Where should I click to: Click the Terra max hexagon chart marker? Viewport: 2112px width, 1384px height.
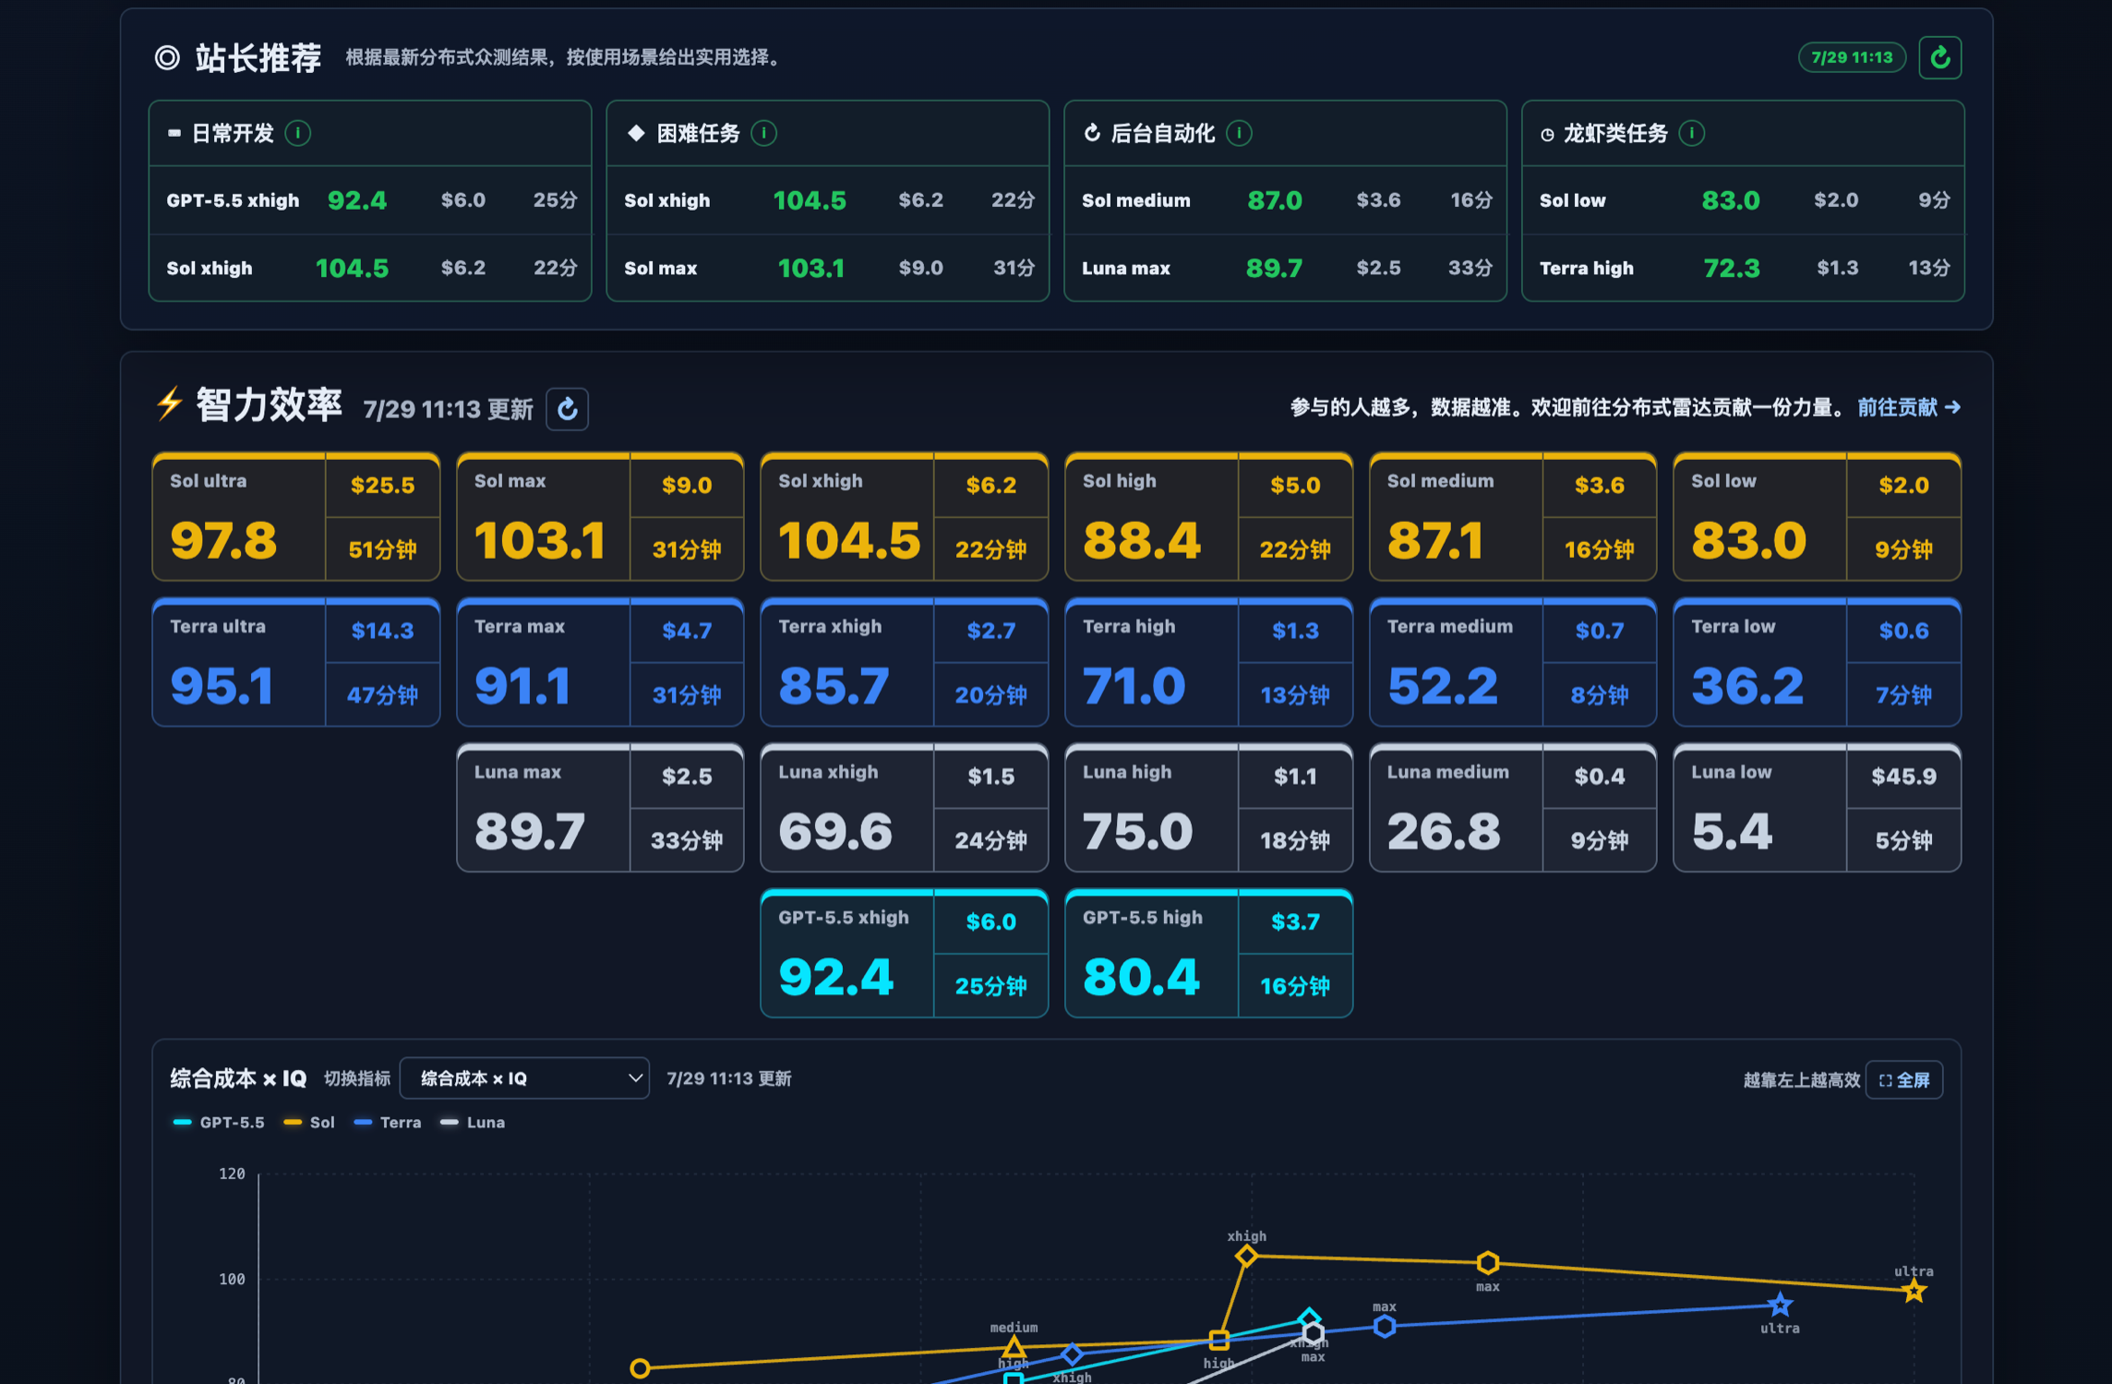point(1384,1327)
